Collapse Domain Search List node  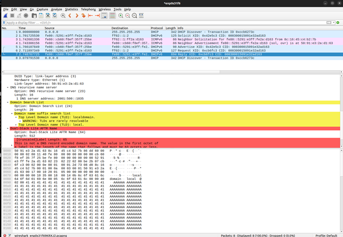click(8, 102)
